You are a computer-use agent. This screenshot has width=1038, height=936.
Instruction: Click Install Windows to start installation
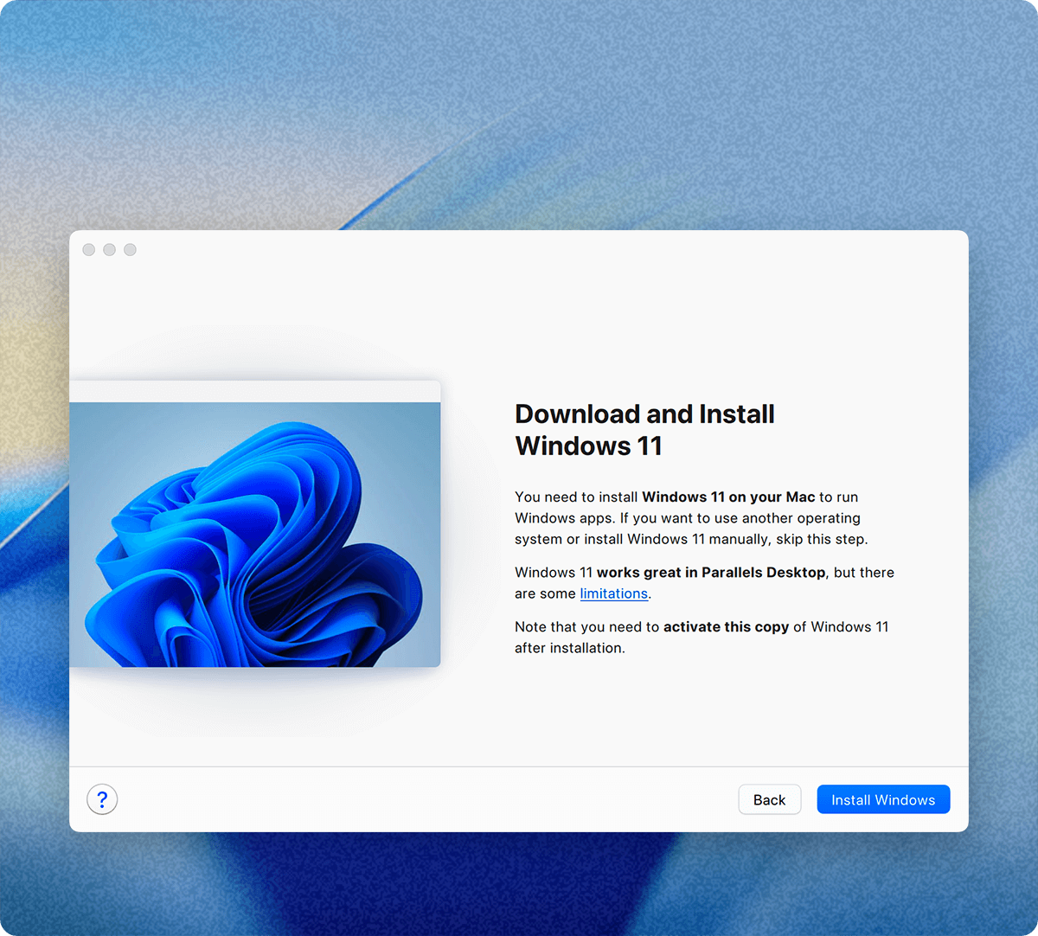pyautogui.click(x=883, y=799)
